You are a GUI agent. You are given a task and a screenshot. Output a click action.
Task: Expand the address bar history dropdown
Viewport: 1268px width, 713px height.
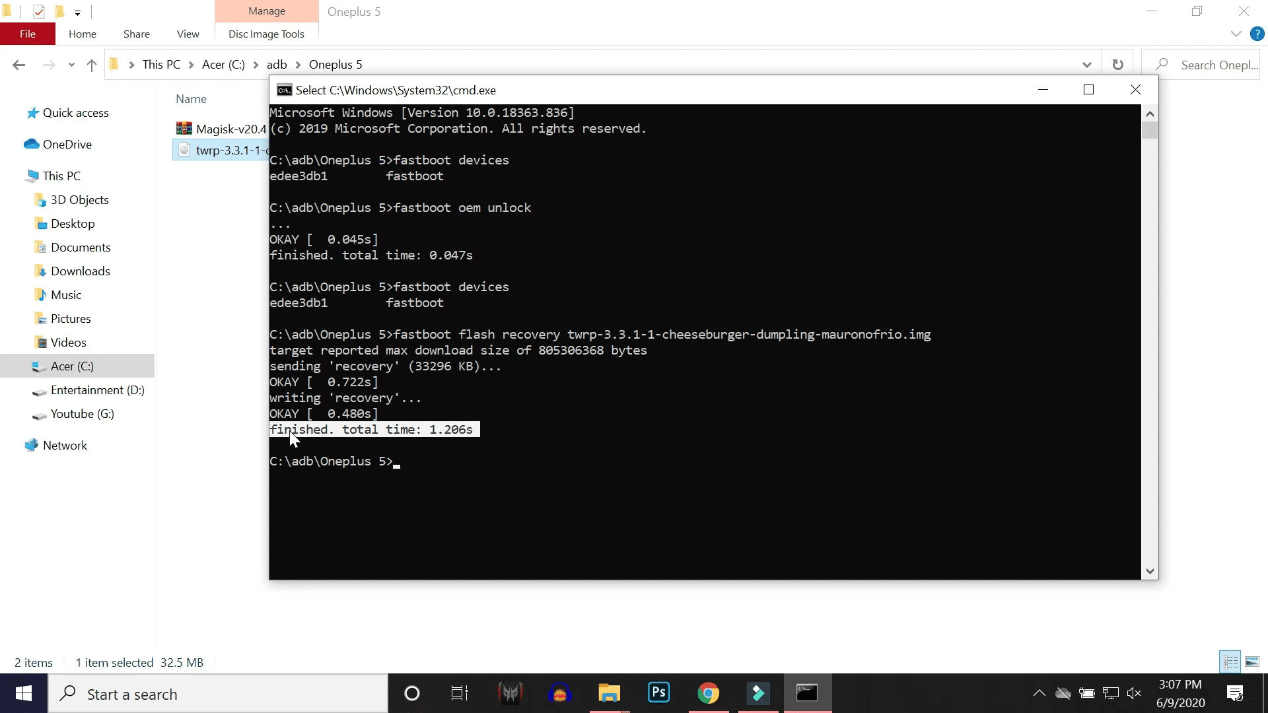click(1087, 65)
